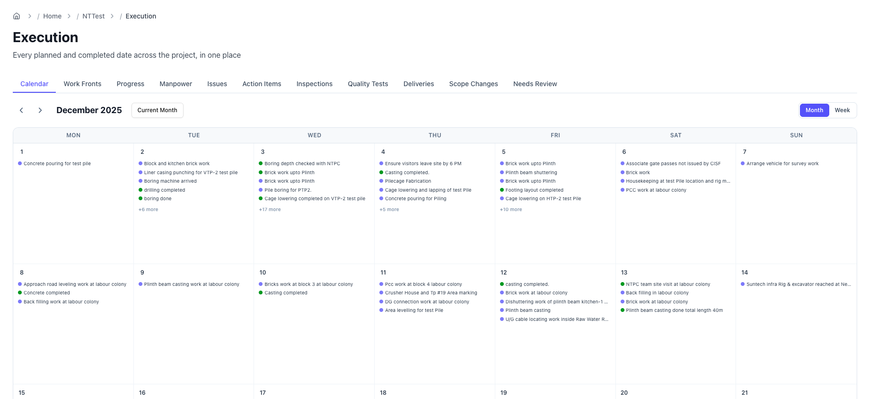
Task: Expand '+6 more' on December 2
Action: (149, 210)
